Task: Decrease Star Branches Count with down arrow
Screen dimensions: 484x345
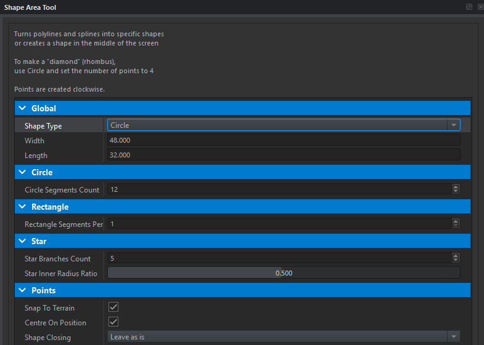Action: (x=456, y=261)
